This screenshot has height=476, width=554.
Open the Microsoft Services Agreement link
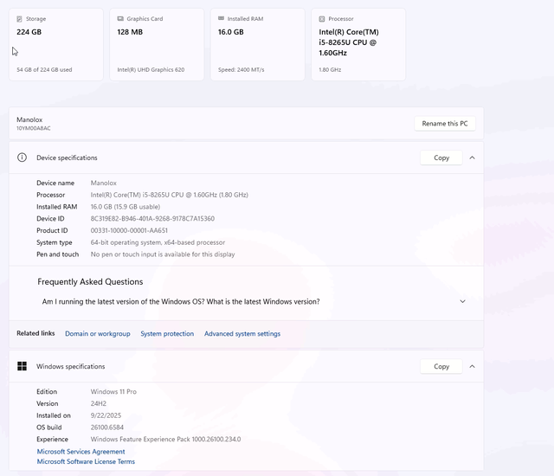(x=81, y=451)
